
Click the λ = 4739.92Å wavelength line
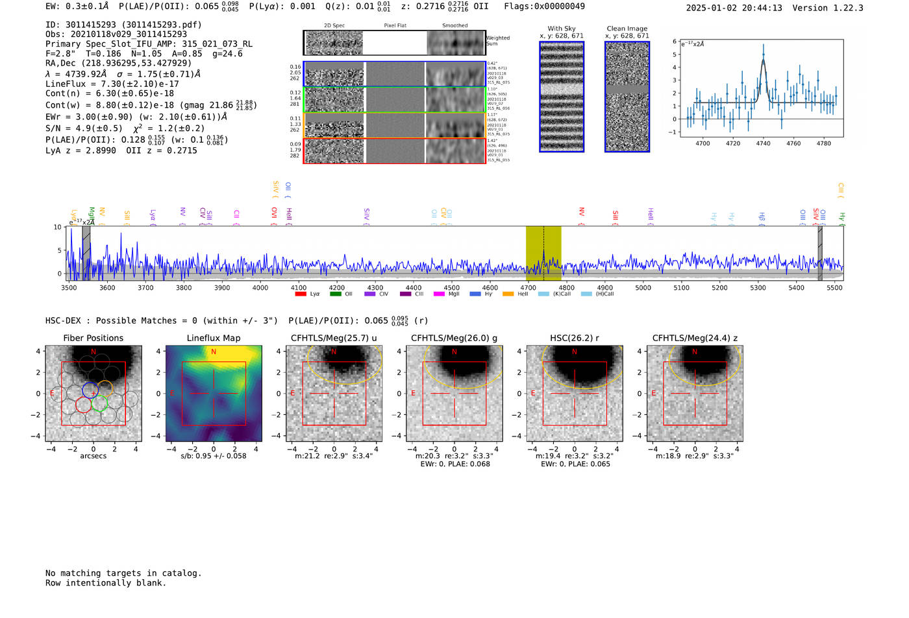click(x=123, y=74)
